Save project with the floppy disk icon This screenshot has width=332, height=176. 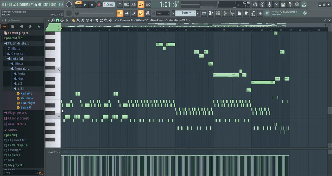(283, 4)
